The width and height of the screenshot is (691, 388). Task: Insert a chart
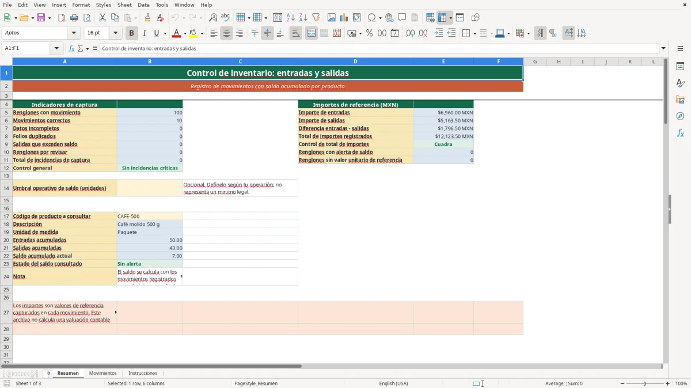344,18
